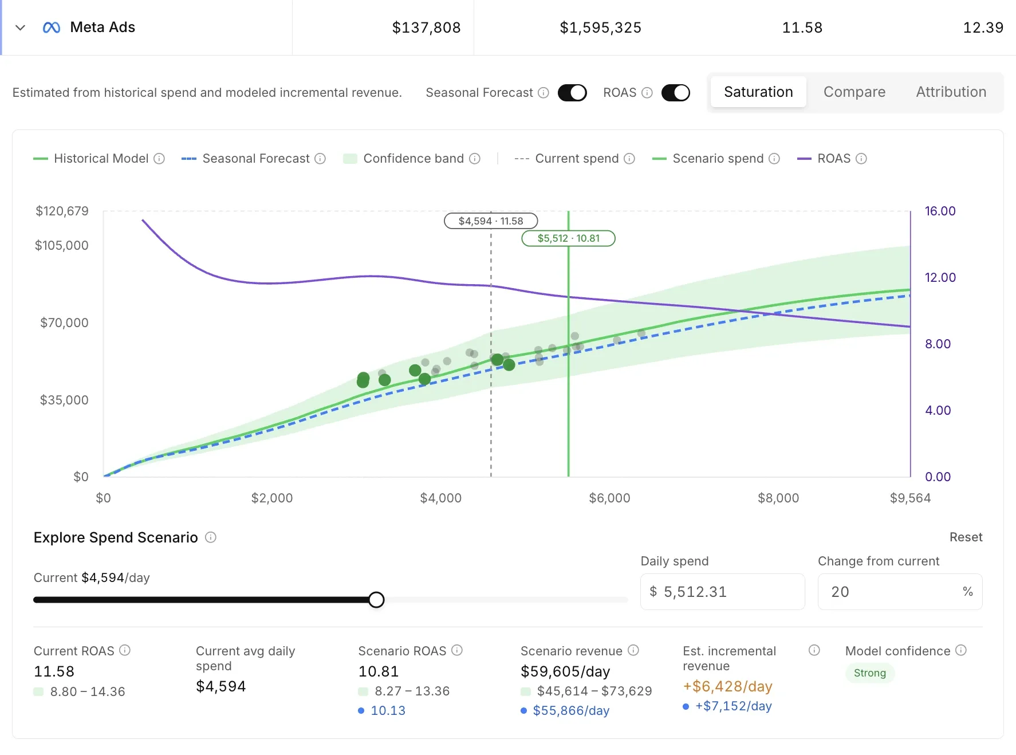Click Seasonal Forecast legend info icon
The width and height of the screenshot is (1016, 755).
click(320, 159)
